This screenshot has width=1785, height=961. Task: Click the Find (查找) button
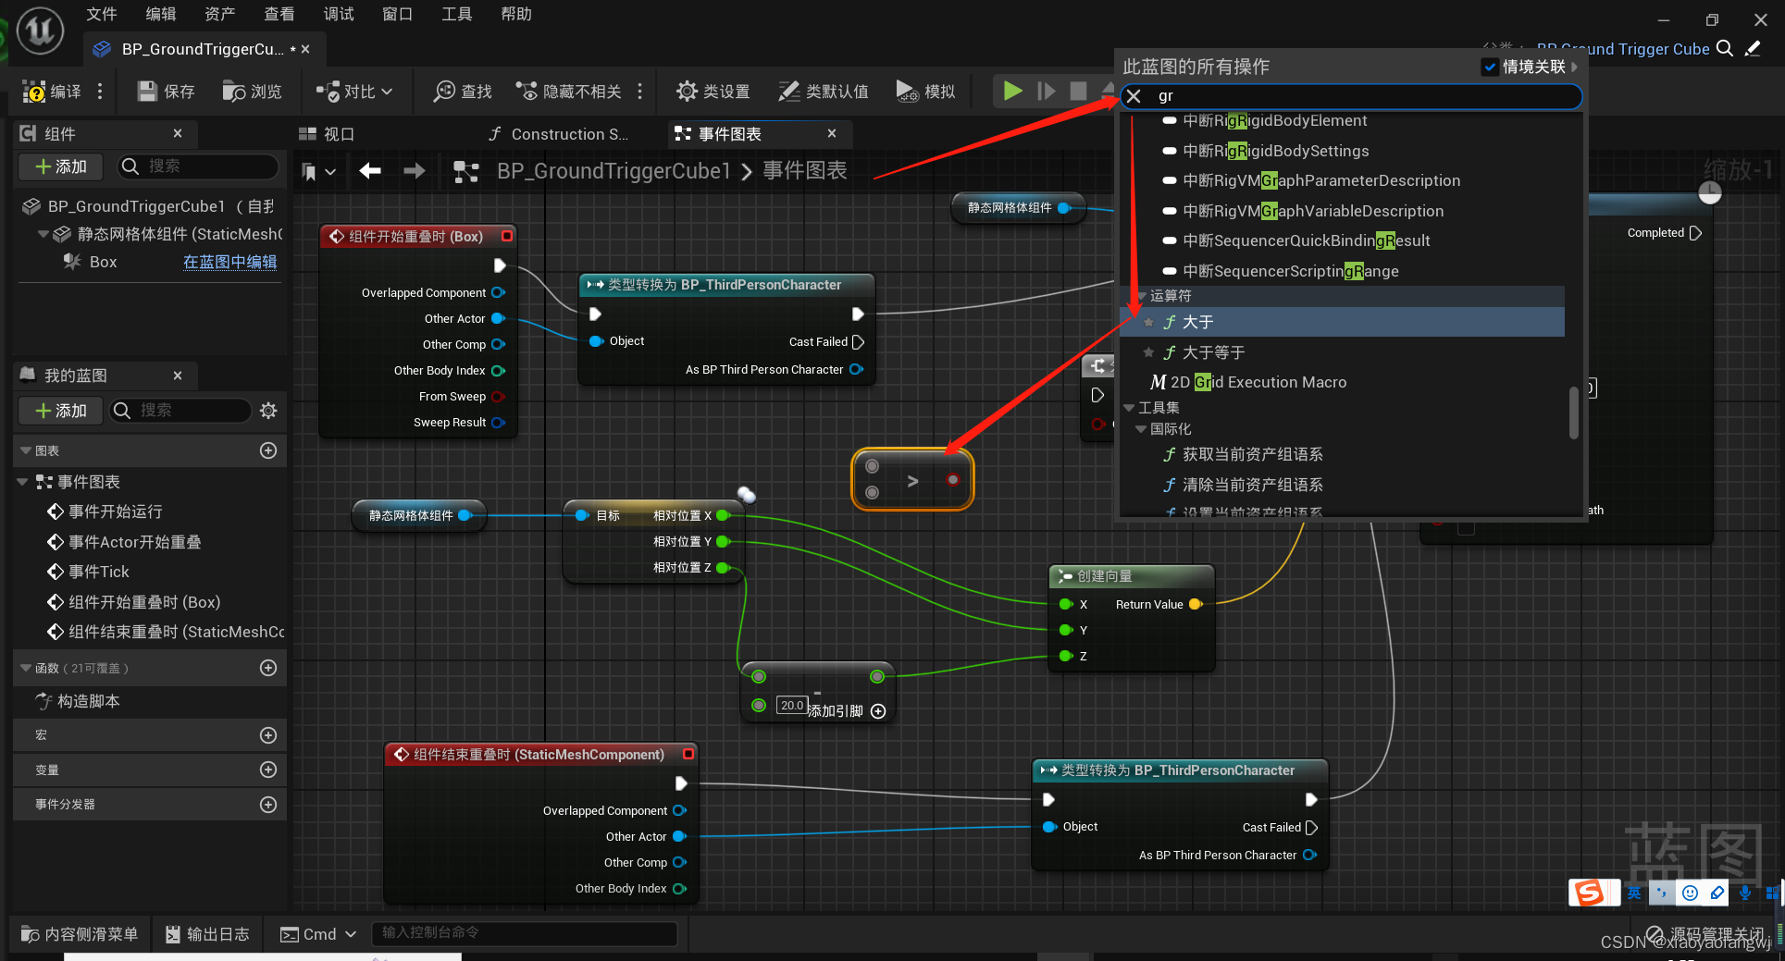pyautogui.click(x=464, y=91)
